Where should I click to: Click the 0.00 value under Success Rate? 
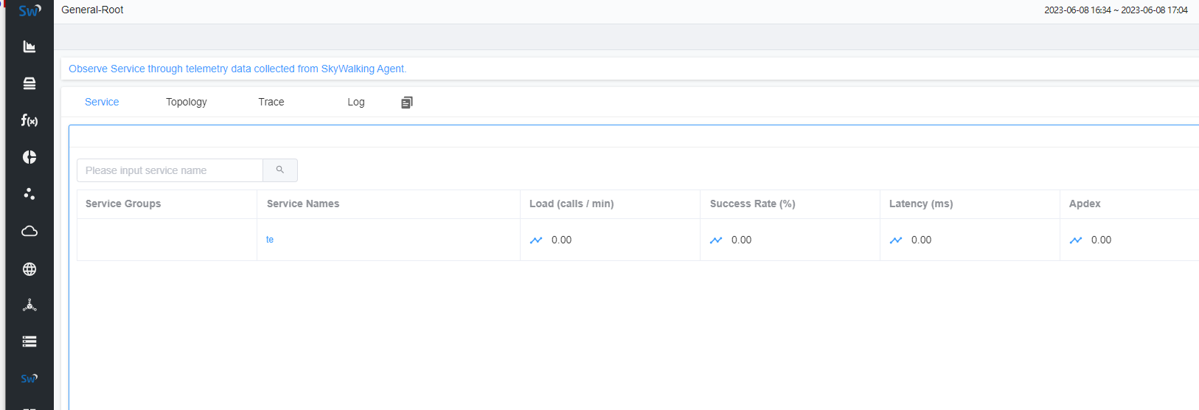pos(742,240)
